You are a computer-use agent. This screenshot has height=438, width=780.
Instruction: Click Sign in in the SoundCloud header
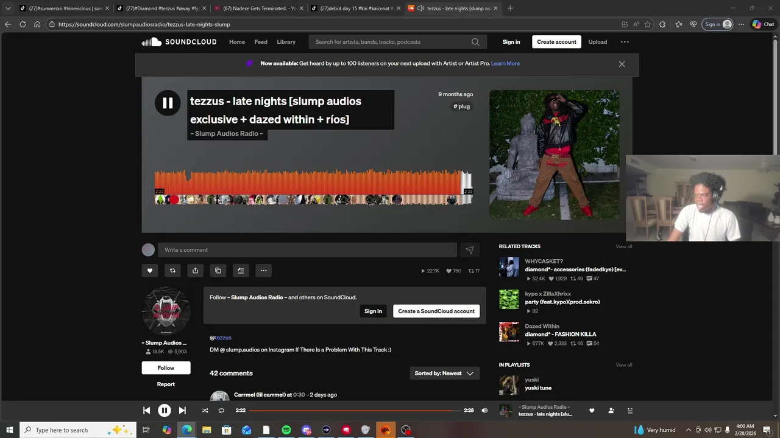[511, 42]
